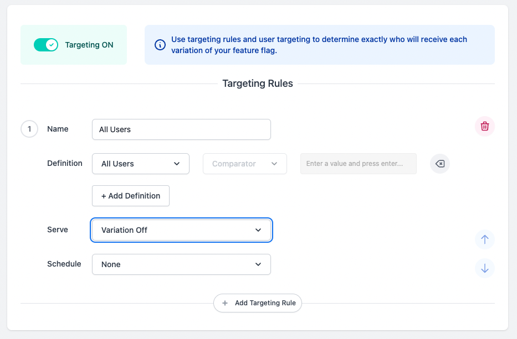Click the Targeting ON label text
The image size is (517, 339).
coord(89,45)
